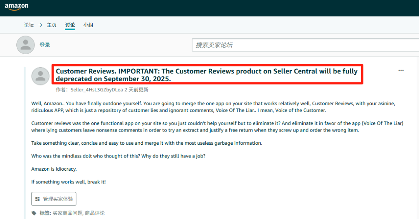419x219 pixels.
Task: Click the '2 天前更新' timestamp text
Action: (136, 90)
